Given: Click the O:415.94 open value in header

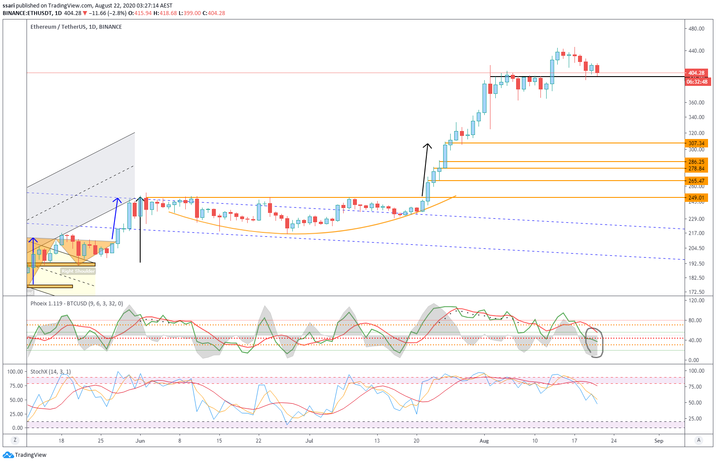Looking at the screenshot, I should tap(140, 13).
